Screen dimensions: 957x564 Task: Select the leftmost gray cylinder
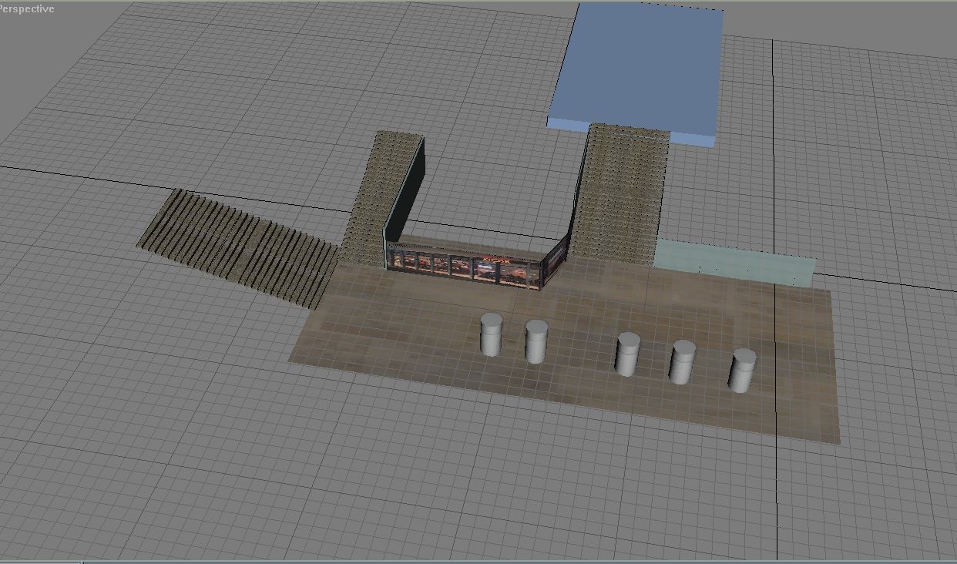pyautogui.click(x=491, y=334)
